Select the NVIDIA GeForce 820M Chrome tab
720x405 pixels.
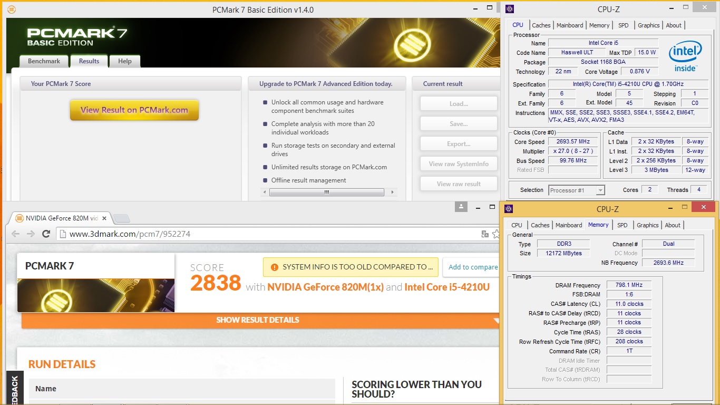click(x=61, y=218)
